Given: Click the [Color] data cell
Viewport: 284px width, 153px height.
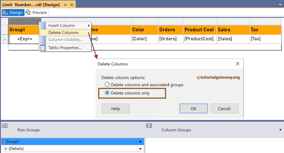Looking at the screenshot, I should point(144,39).
